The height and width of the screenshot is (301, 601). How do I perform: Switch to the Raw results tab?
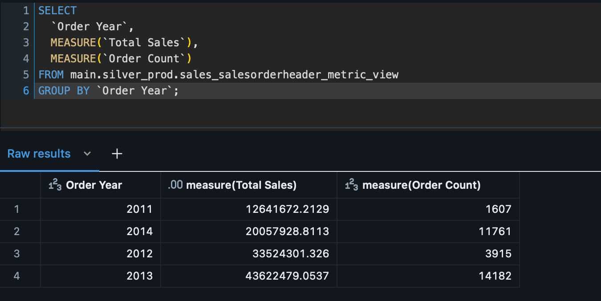39,154
